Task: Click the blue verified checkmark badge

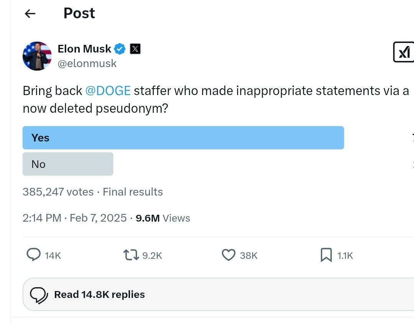Action: click(120, 49)
